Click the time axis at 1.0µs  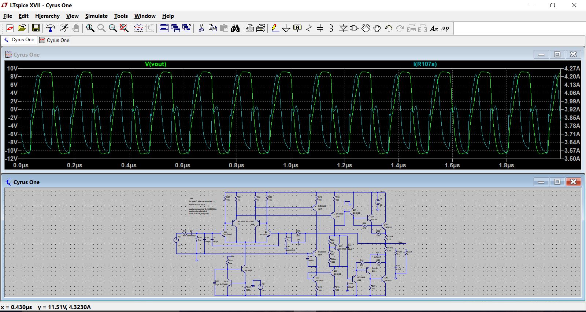point(290,165)
